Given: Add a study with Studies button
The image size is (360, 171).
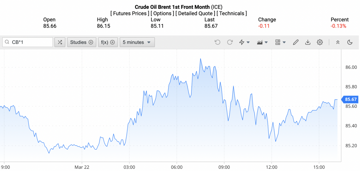Looking at the screenshot, I should [x=82, y=42].
